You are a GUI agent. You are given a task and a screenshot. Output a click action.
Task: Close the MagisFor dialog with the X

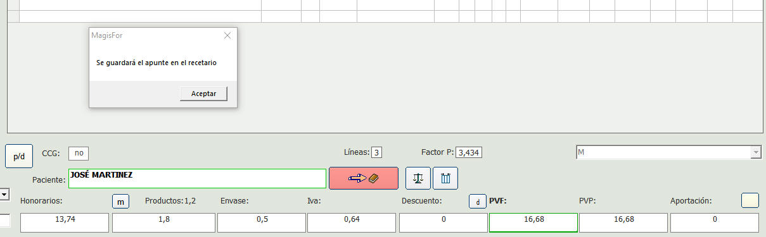(227, 35)
